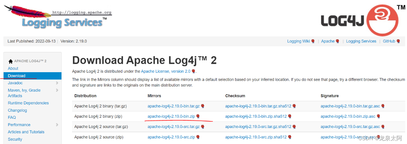
Task: Download apache-log4j-2.19.0-src.zip
Action: [171, 137]
